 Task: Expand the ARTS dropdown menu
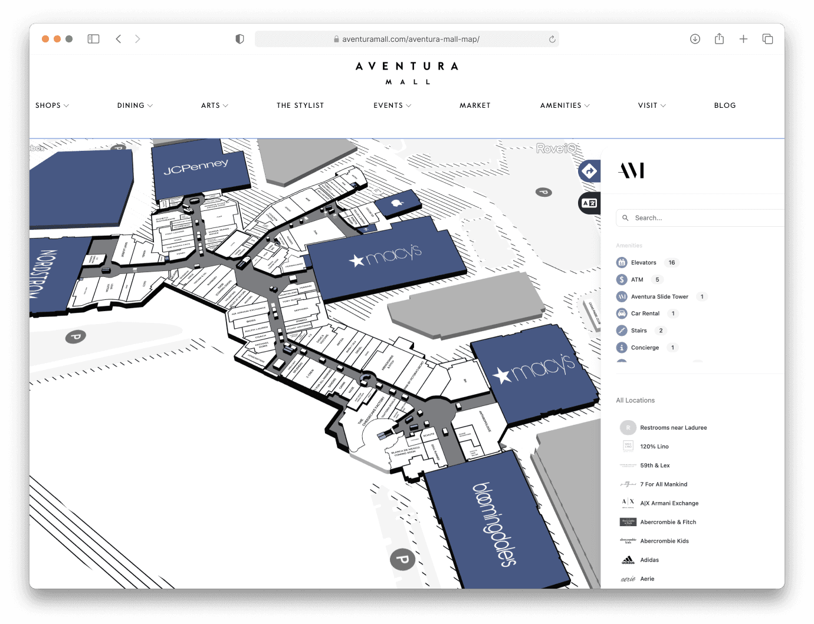pos(215,105)
